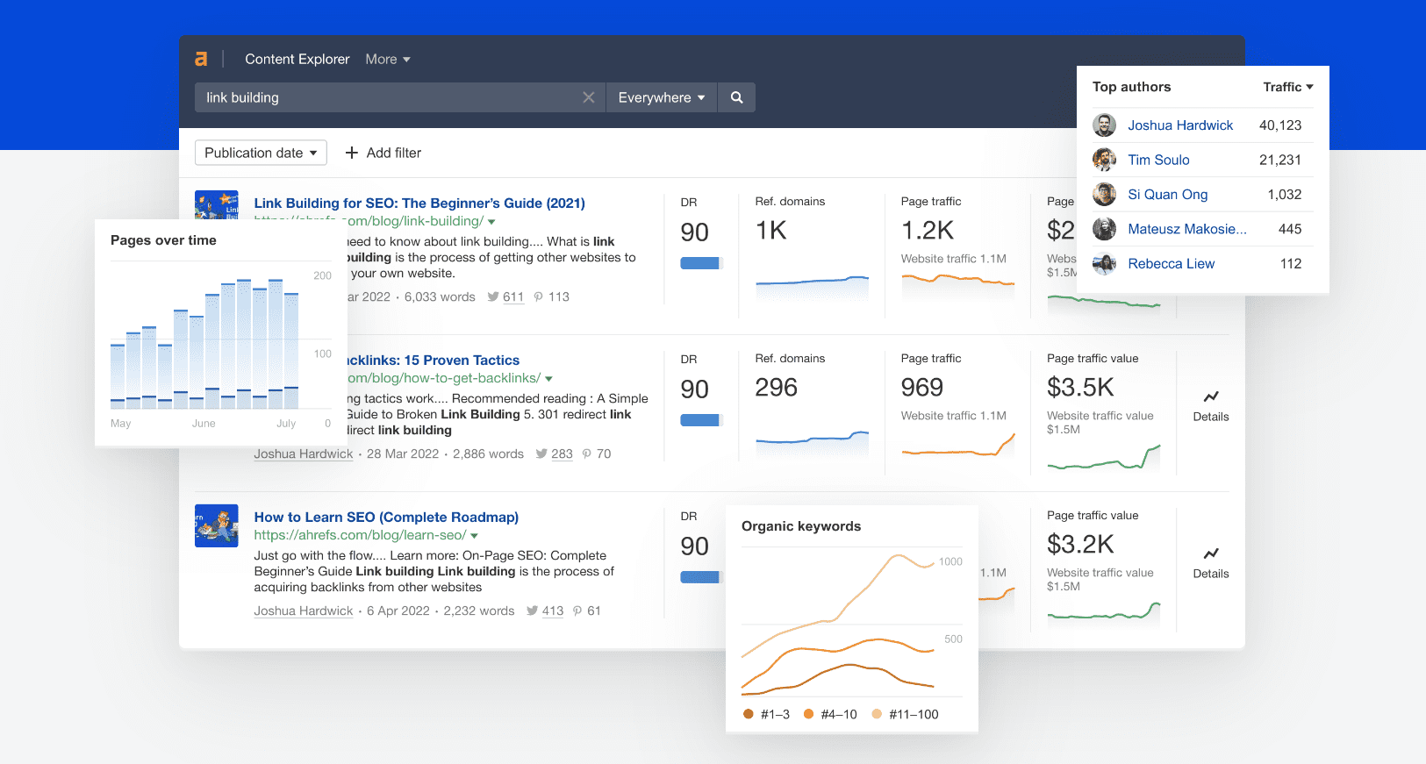
Task: Click the magnifier search button
Action: pyautogui.click(x=736, y=97)
